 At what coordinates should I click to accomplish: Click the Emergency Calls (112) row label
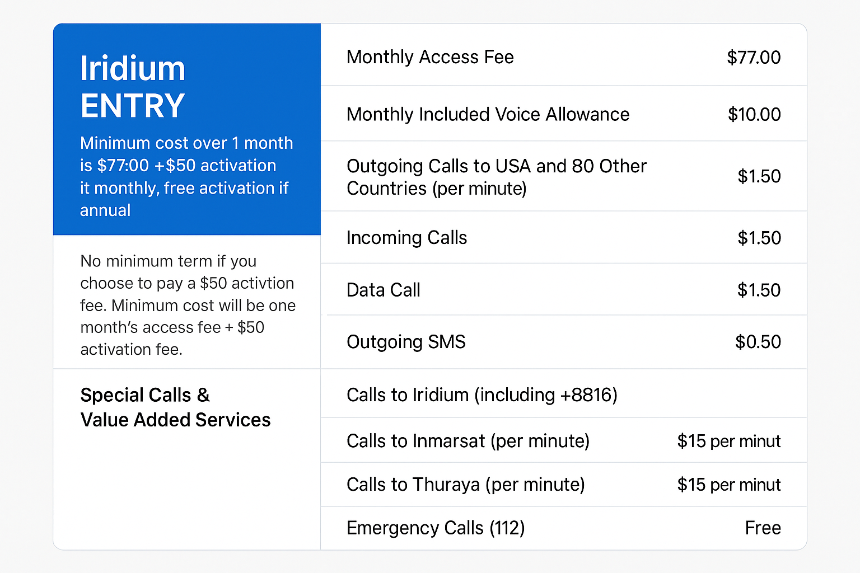[436, 528]
